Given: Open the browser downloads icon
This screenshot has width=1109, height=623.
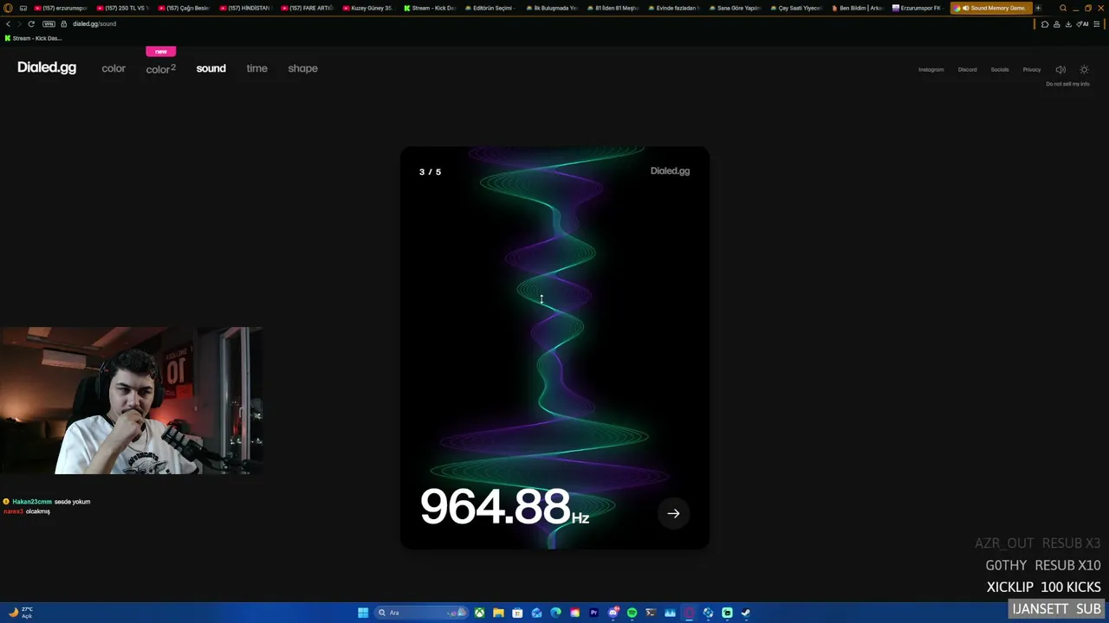Looking at the screenshot, I should coord(1068,24).
